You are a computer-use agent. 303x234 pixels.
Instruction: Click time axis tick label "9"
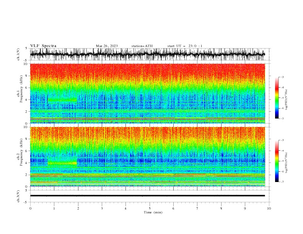point(245,208)
